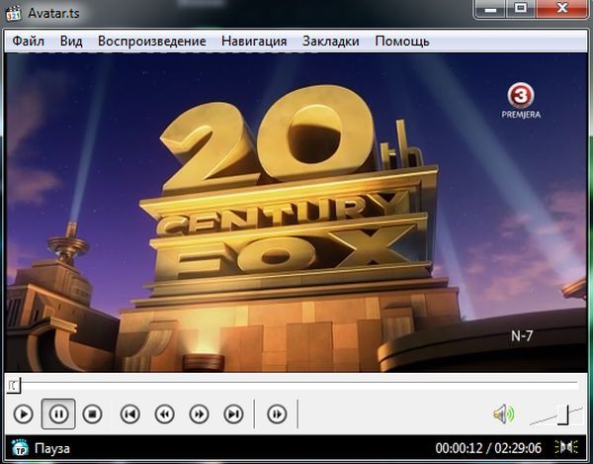593x464 pixels.
Task: Open the Файл menu
Action: [x=29, y=41]
